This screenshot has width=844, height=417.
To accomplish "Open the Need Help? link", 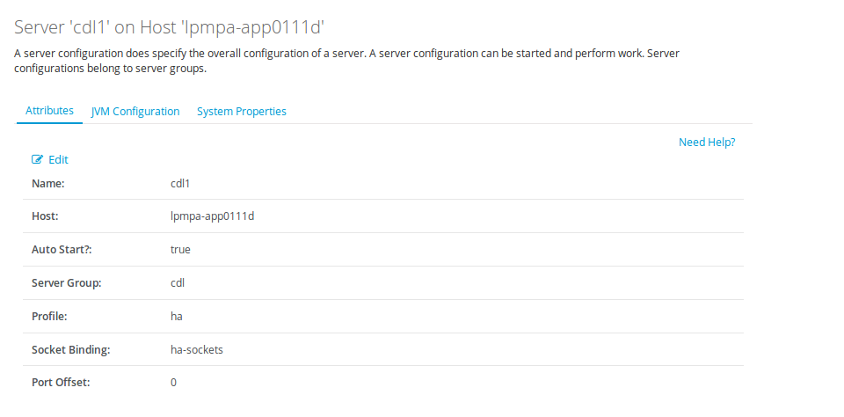I will click(x=707, y=142).
